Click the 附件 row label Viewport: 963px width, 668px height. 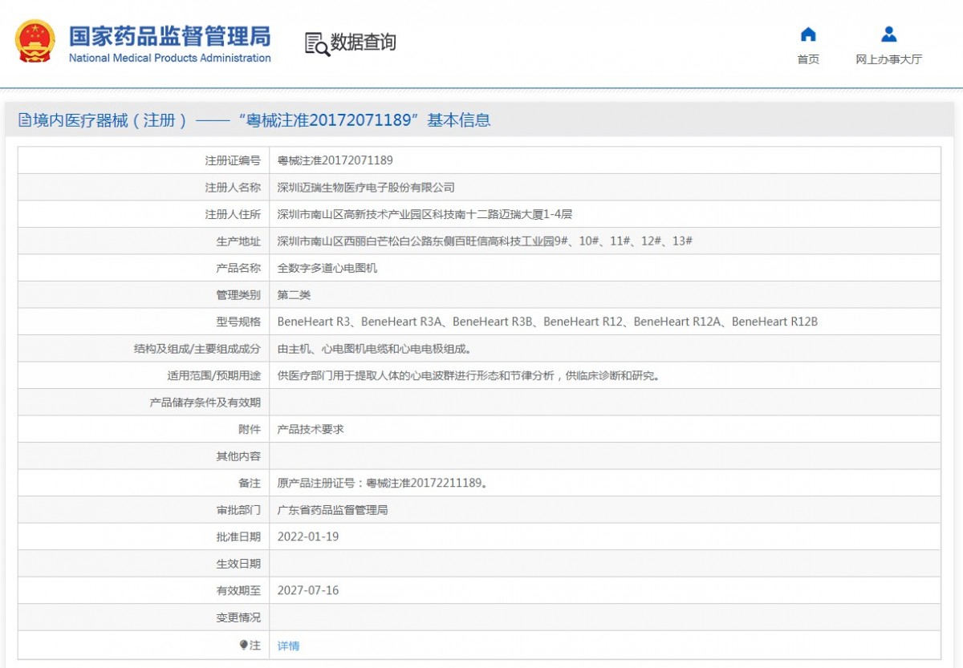coord(250,429)
